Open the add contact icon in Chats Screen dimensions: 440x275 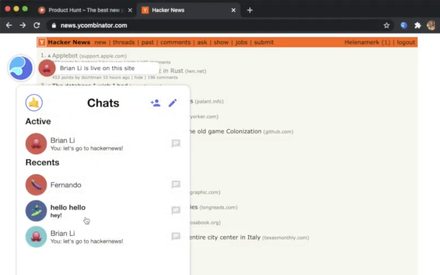[155, 103]
